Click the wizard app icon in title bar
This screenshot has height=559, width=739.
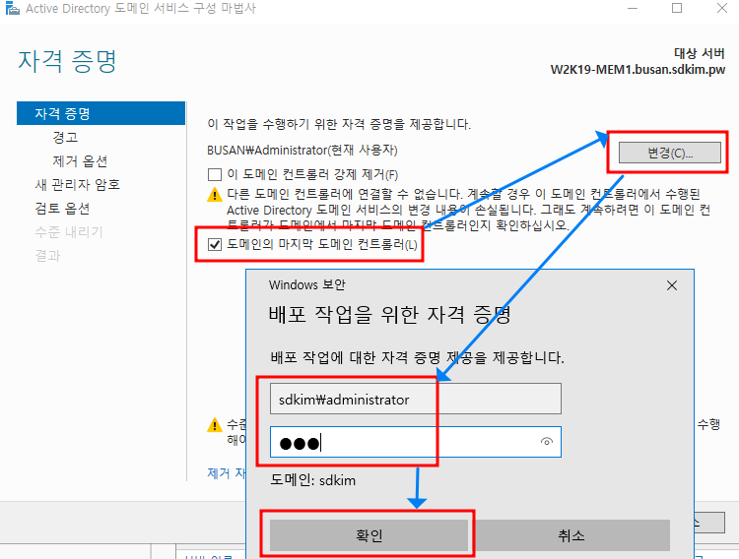(x=12, y=8)
